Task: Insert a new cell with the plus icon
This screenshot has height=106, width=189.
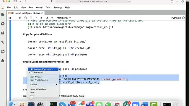Action: click(x=15, y=18)
